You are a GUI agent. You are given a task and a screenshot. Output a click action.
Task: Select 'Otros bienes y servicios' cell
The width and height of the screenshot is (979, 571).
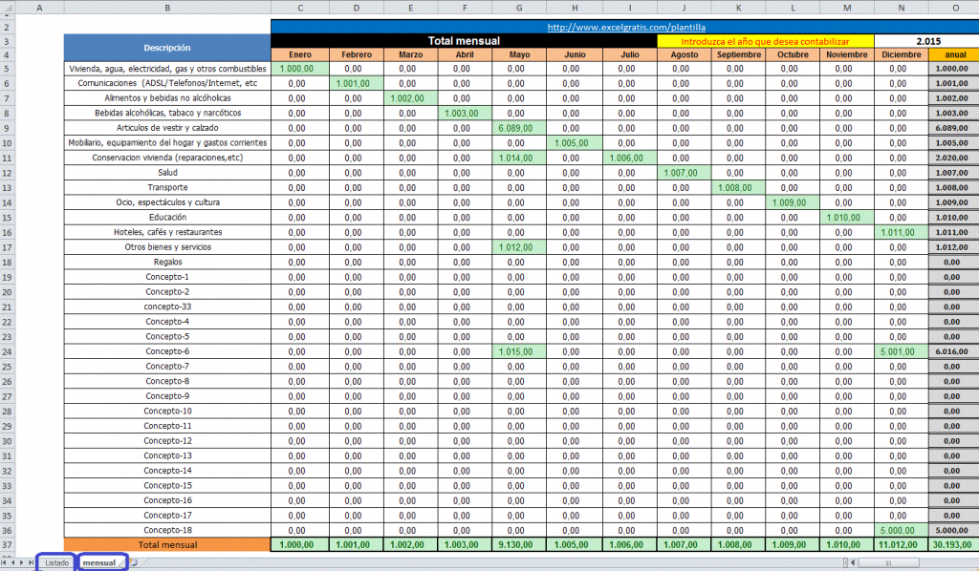point(167,247)
